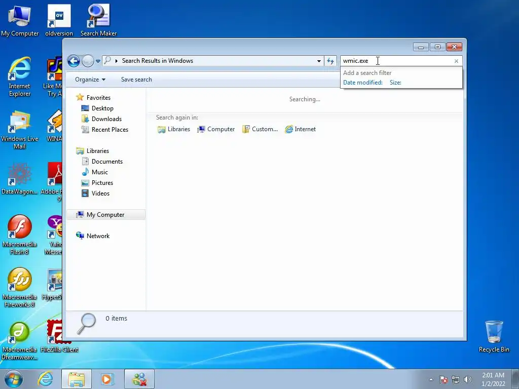The width and height of the screenshot is (519, 389).
Task: Select Macromedia Fireworks 8 desktop icon
Action: click(20, 288)
